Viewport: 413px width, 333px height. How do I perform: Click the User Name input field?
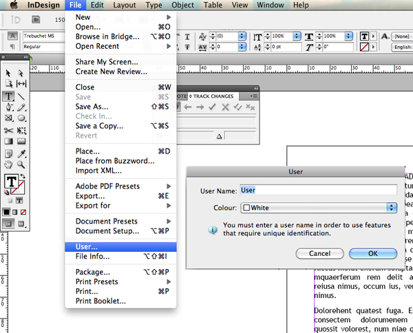coord(318,190)
